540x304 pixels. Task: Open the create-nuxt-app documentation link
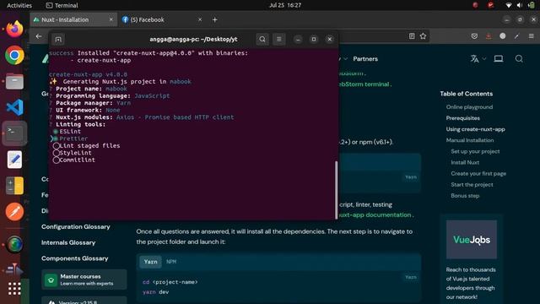coord(375,215)
